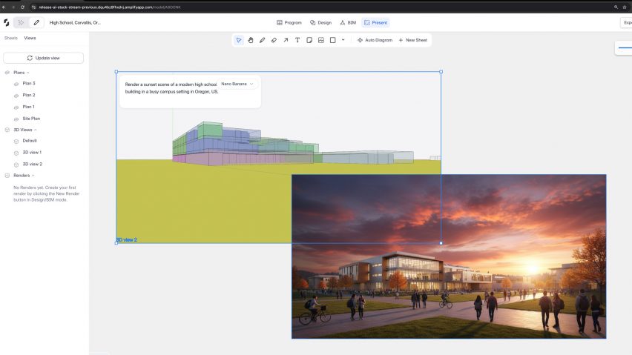Open the shape tool options chevron

coord(343,40)
